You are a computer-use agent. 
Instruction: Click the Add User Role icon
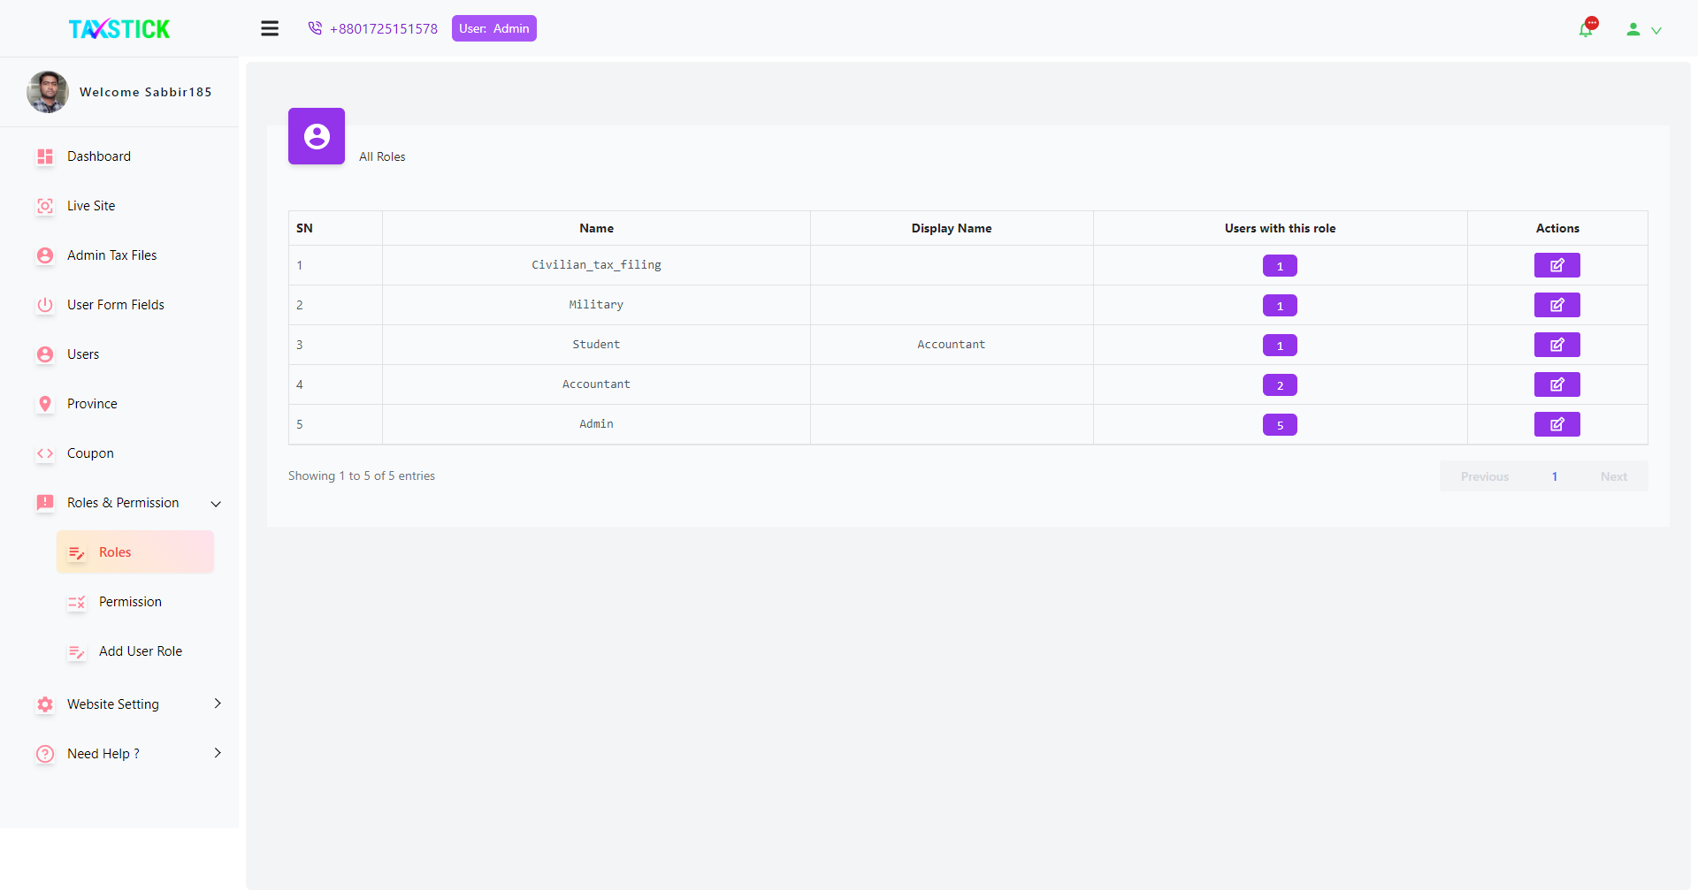pos(77,652)
